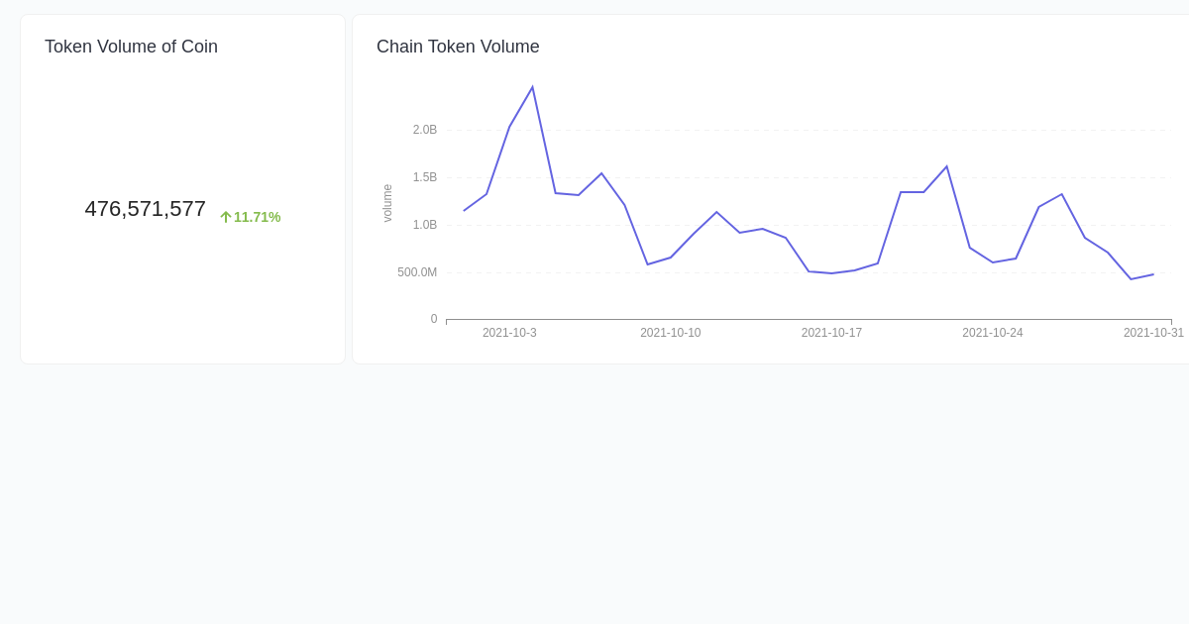Select the volume axis label on the chart
This screenshot has width=1189, height=624.
point(386,205)
